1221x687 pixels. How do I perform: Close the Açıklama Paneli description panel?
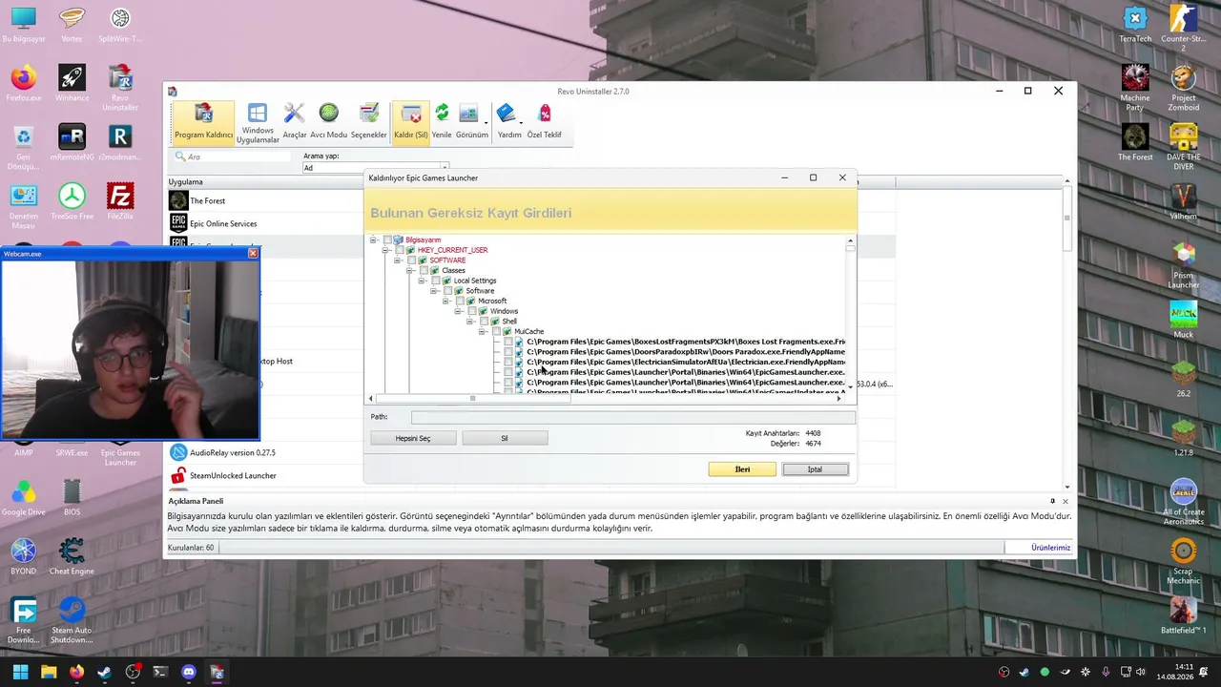click(1066, 501)
